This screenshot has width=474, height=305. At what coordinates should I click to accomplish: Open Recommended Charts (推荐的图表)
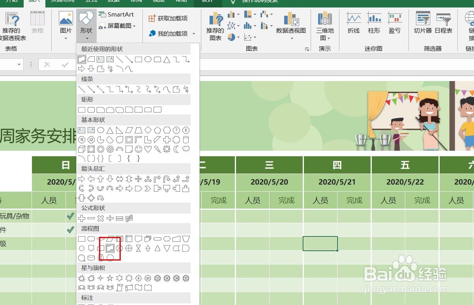(215, 26)
